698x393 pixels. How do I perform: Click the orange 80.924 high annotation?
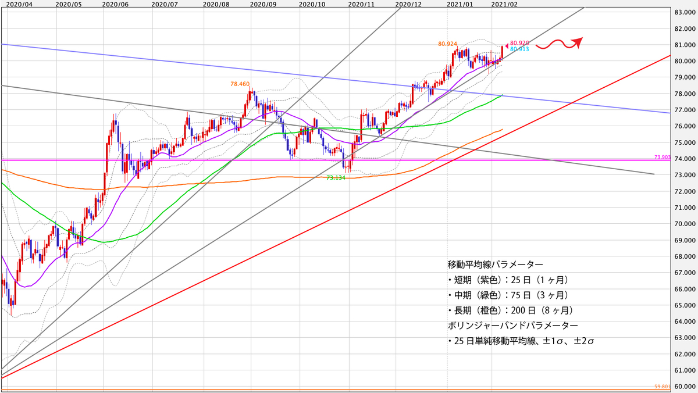click(448, 44)
